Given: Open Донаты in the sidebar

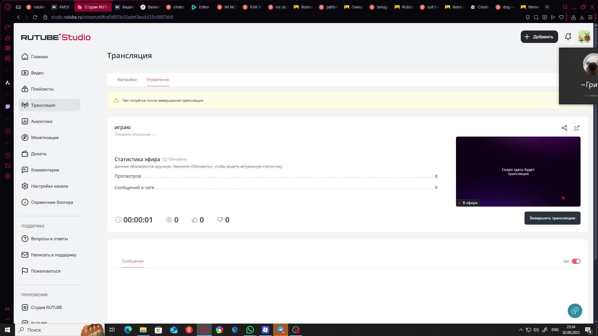Looking at the screenshot, I should (39, 154).
